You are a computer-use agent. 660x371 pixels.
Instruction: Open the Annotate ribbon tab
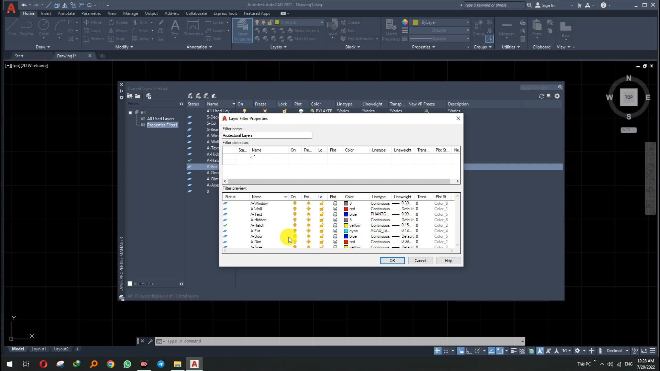pos(66,13)
